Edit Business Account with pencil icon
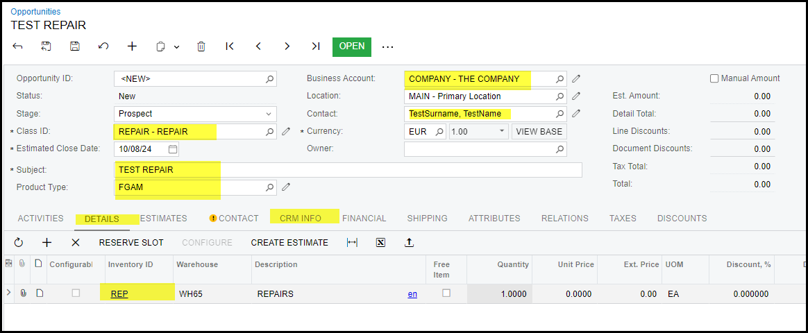 pyautogui.click(x=576, y=78)
